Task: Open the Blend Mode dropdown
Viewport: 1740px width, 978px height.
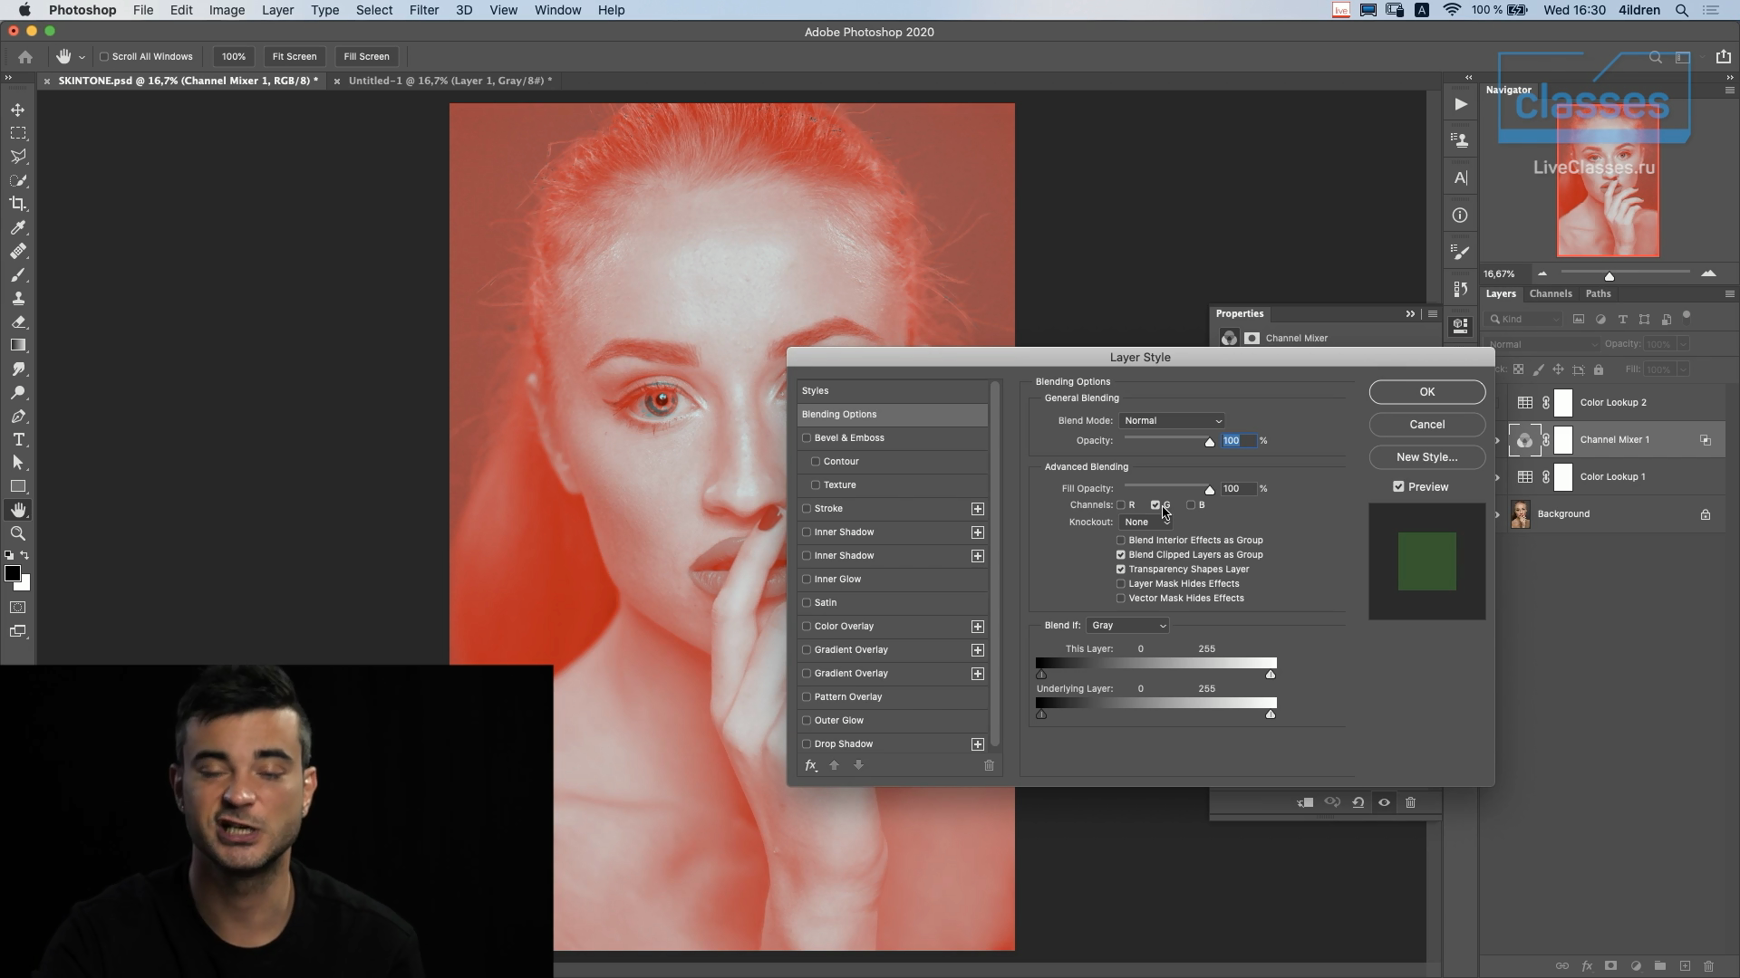Action: point(1172,421)
